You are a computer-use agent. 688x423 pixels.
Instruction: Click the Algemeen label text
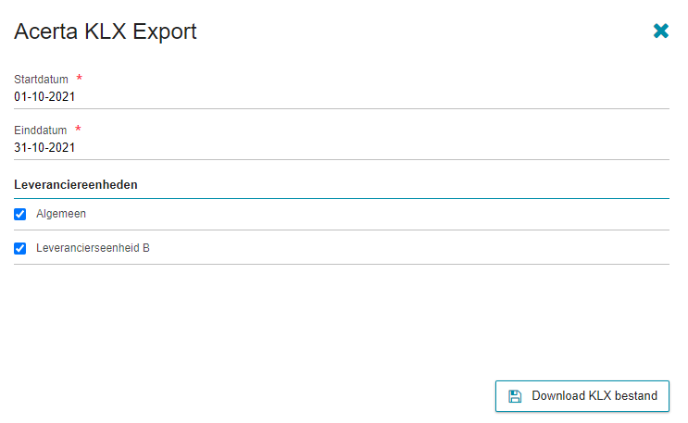click(x=61, y=214)
